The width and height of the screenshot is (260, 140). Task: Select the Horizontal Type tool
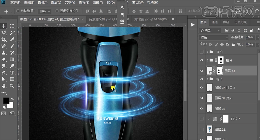click(12, 72)
